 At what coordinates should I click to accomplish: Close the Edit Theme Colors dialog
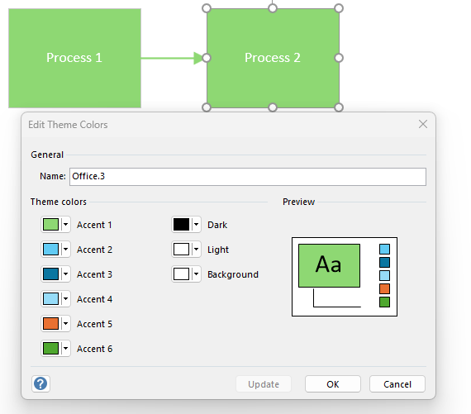click(x=423, y=124)
